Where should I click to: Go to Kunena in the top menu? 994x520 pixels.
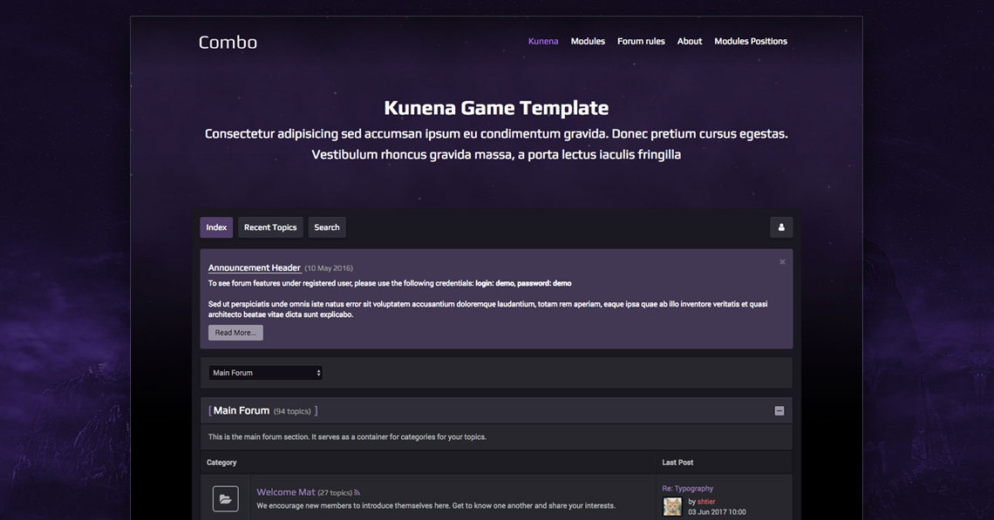coord(543,41)
